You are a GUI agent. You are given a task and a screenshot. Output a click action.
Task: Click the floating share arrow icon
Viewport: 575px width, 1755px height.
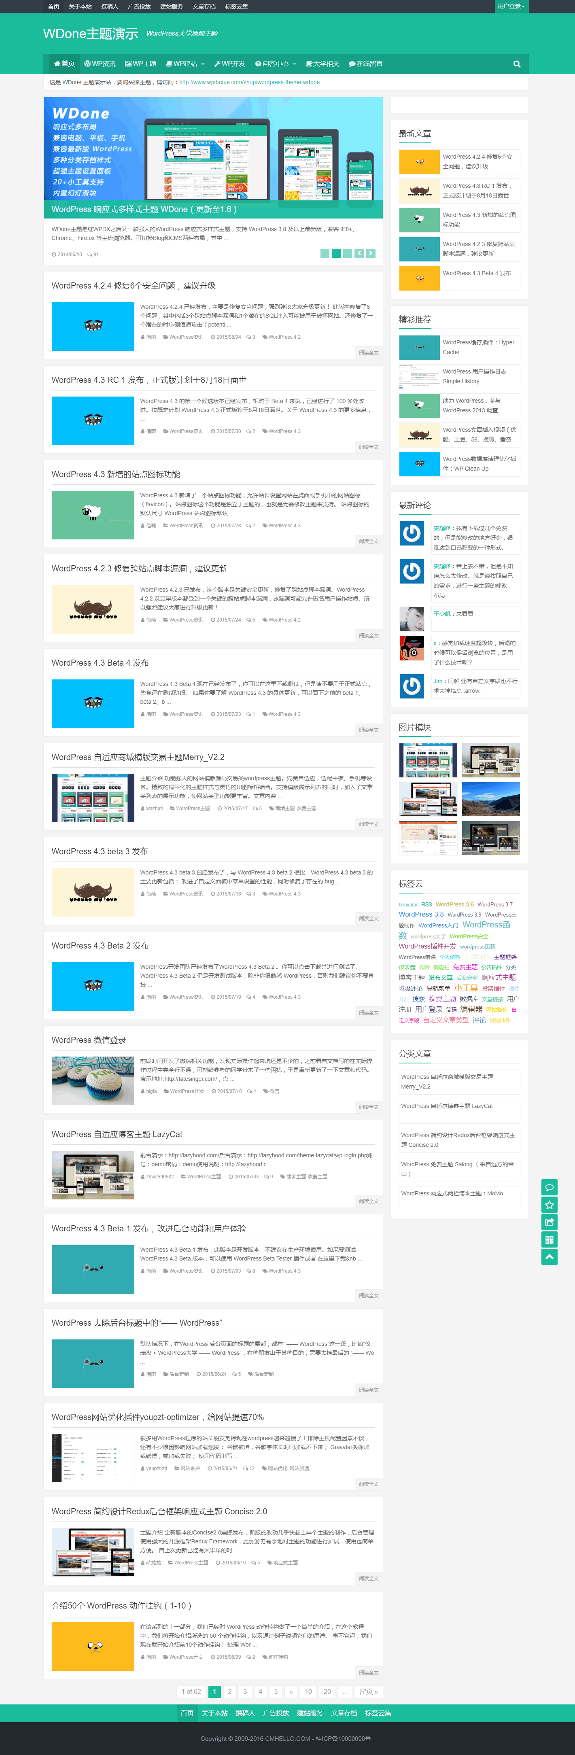pyautogui.click(x=549, y=1223)
